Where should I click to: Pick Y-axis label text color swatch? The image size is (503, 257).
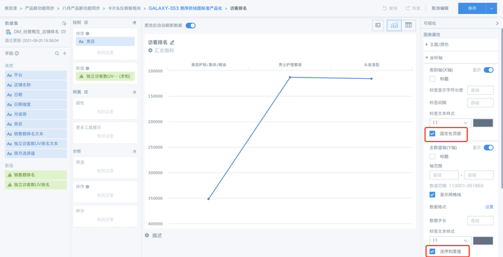point(483,241)
